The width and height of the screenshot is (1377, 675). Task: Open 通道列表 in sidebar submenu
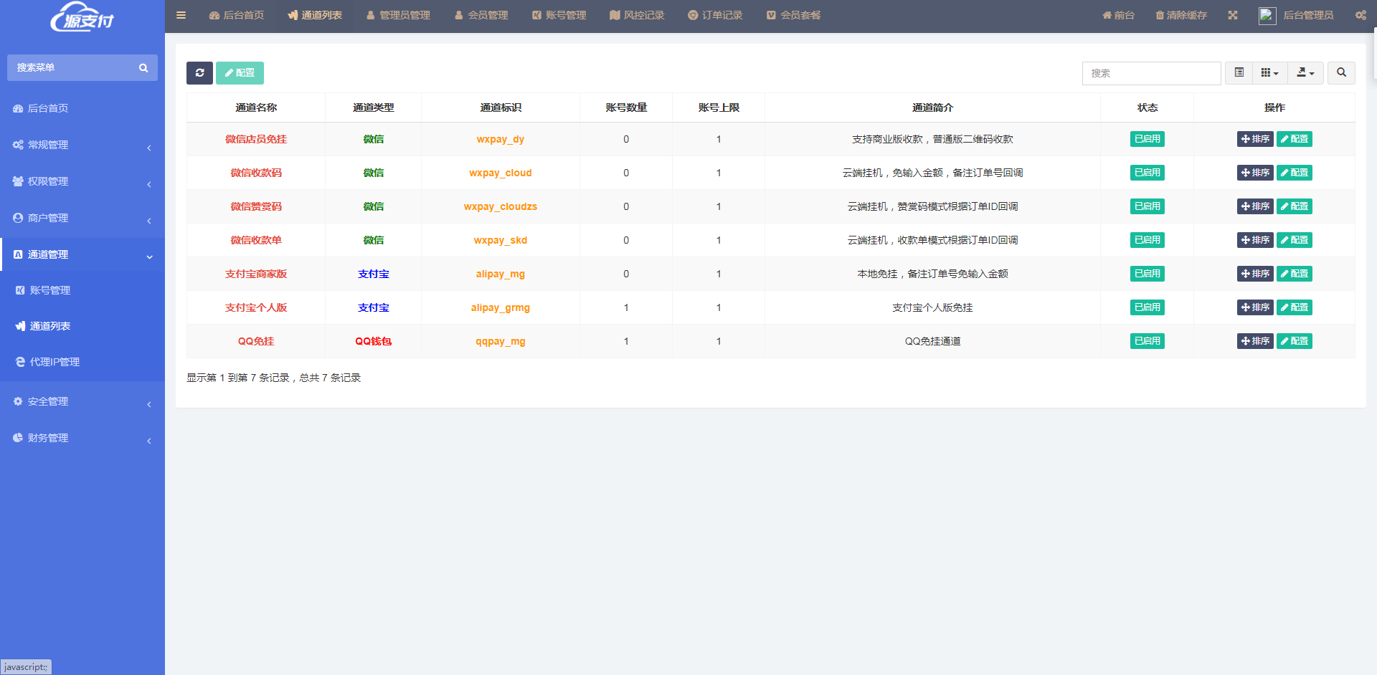(82, 326)
